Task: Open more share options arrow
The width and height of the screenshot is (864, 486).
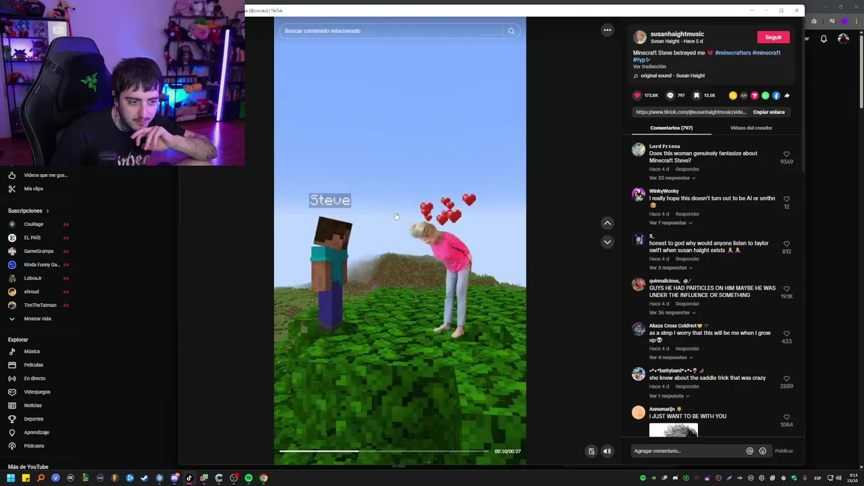Action: tap(787, 95)
